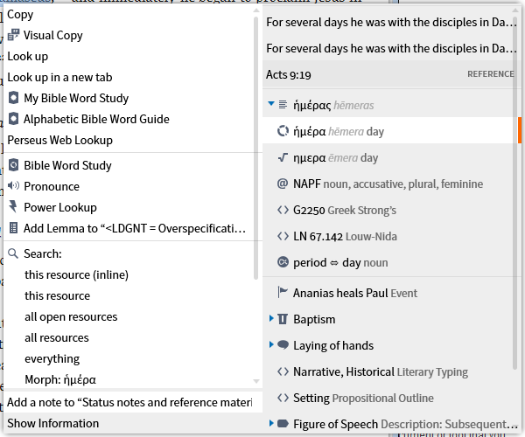Click the Power Lookup lightning icon
525x437 pixels.
[x=14, y=207]
